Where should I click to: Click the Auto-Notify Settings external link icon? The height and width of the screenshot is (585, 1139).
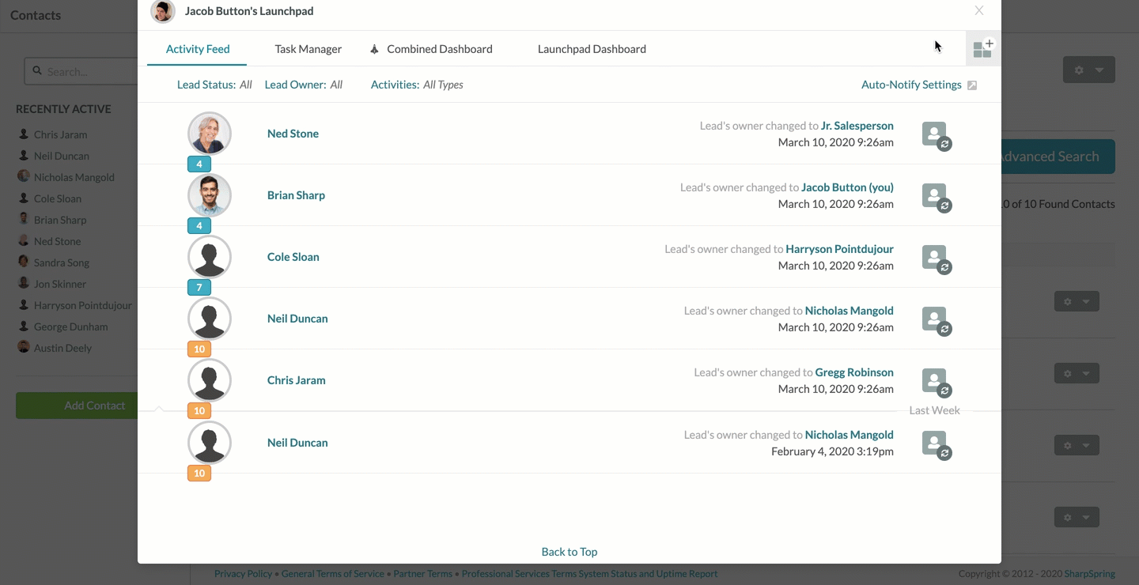(x=973, y=85)
